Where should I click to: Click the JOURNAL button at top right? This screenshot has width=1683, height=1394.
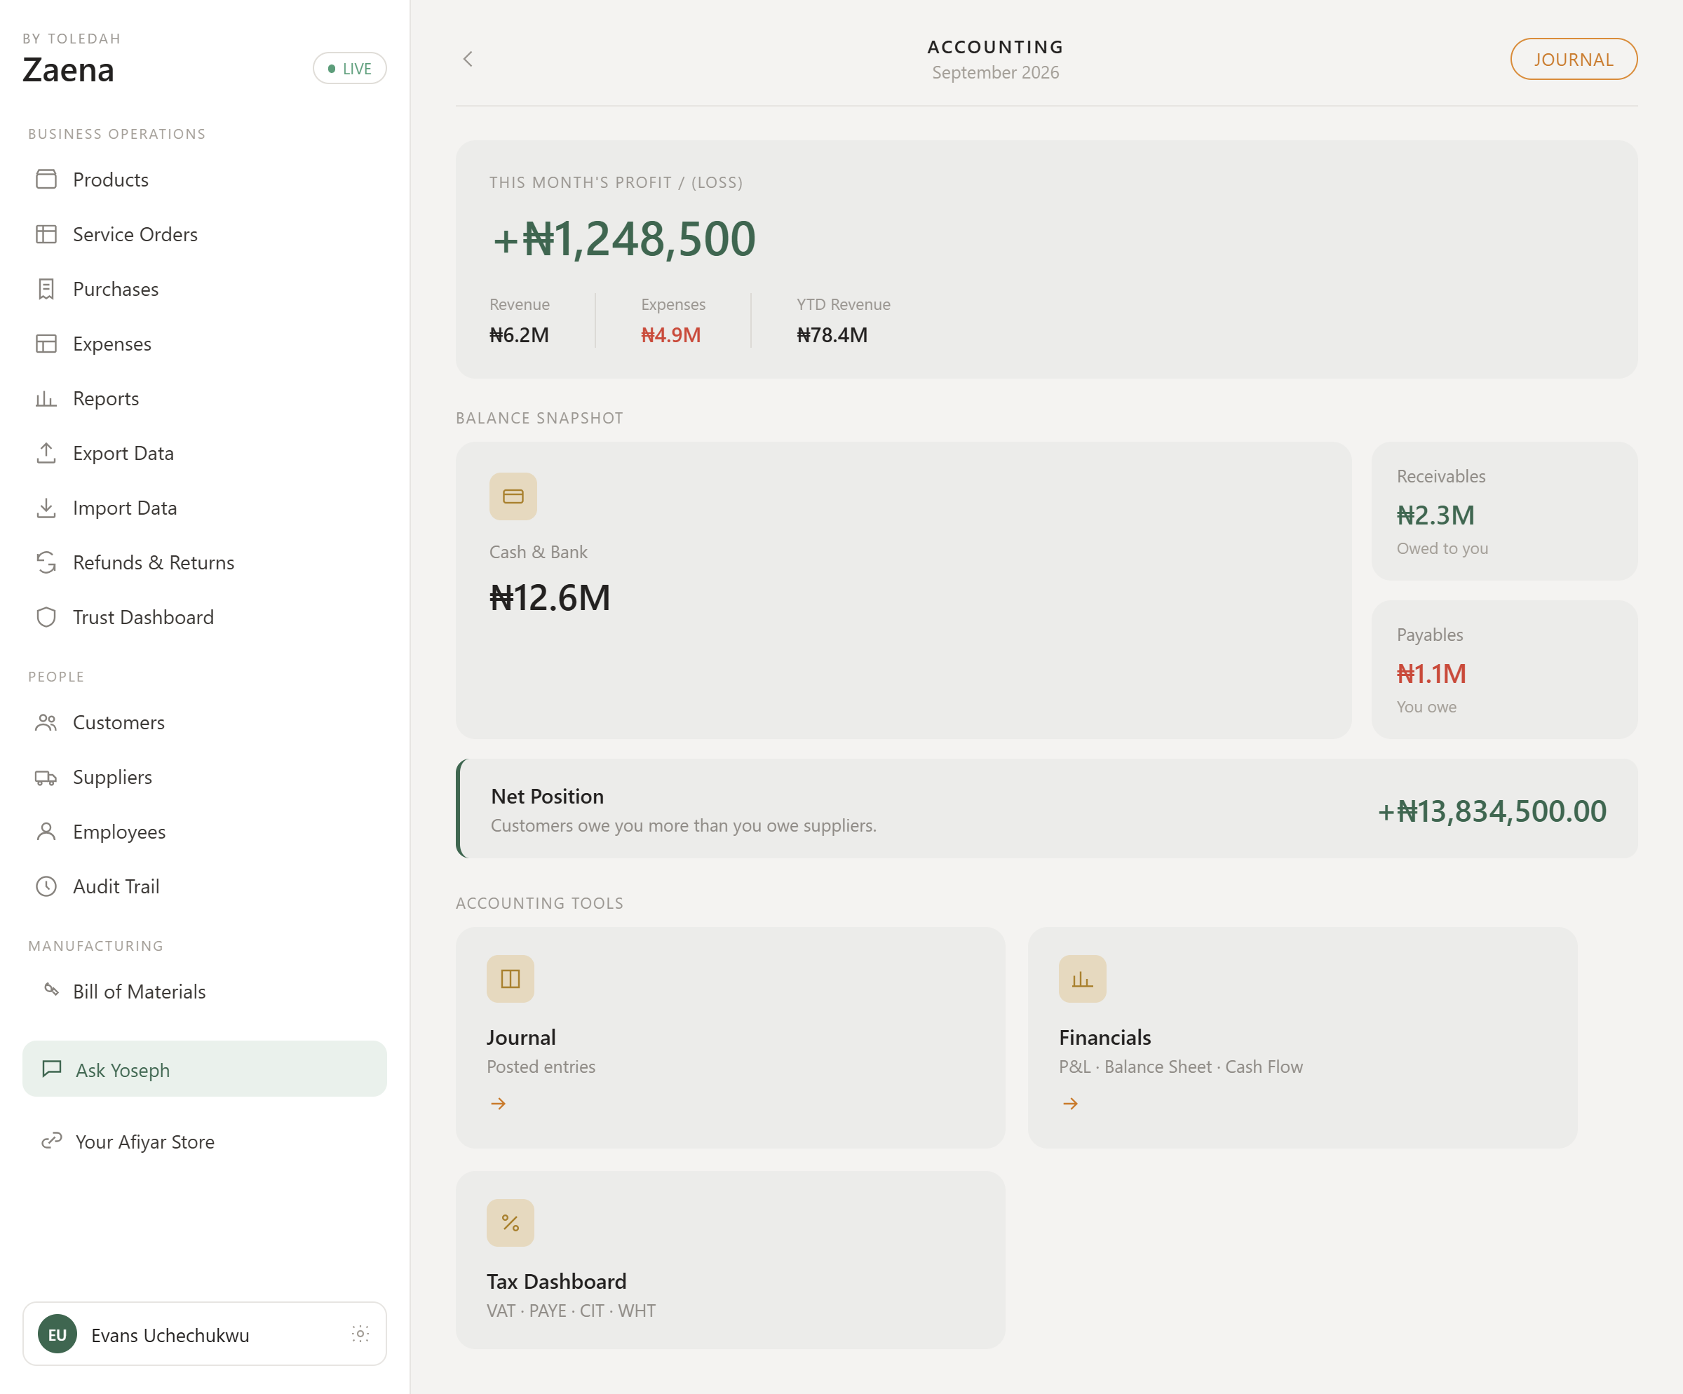(x=1574, y=60)
